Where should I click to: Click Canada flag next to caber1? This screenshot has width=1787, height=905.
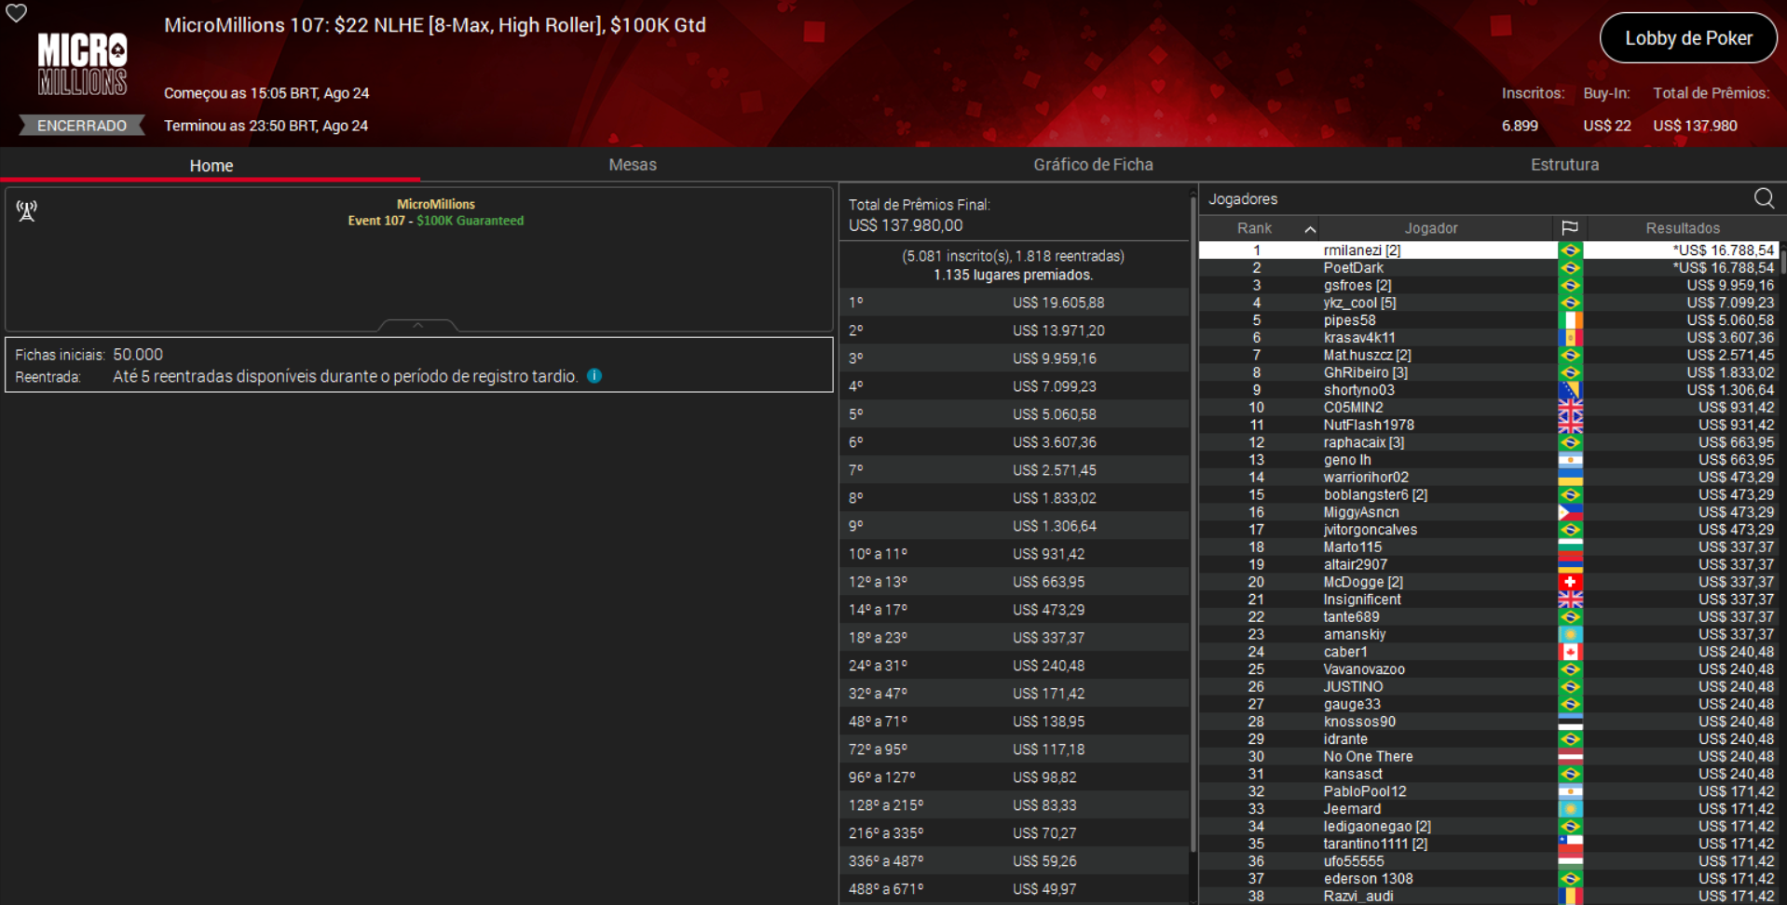pyautogui.click(x=1570, y=652)
